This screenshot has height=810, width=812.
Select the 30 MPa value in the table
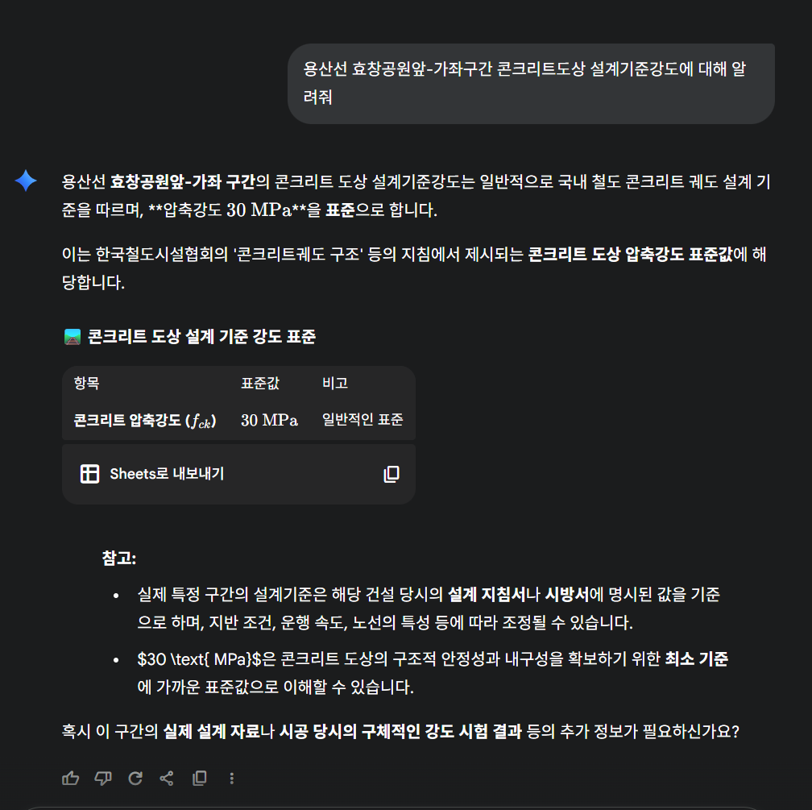[x=267, y=420]
